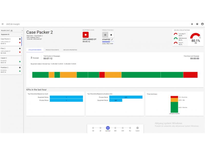Select the Run time range
Screen dimensions: 205x154
(x=130, y=128)
